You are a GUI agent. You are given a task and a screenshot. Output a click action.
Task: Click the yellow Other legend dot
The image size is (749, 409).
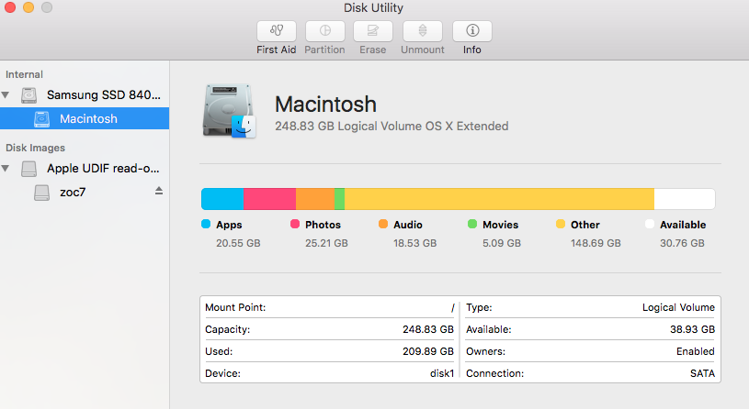[x=561, y=224]
